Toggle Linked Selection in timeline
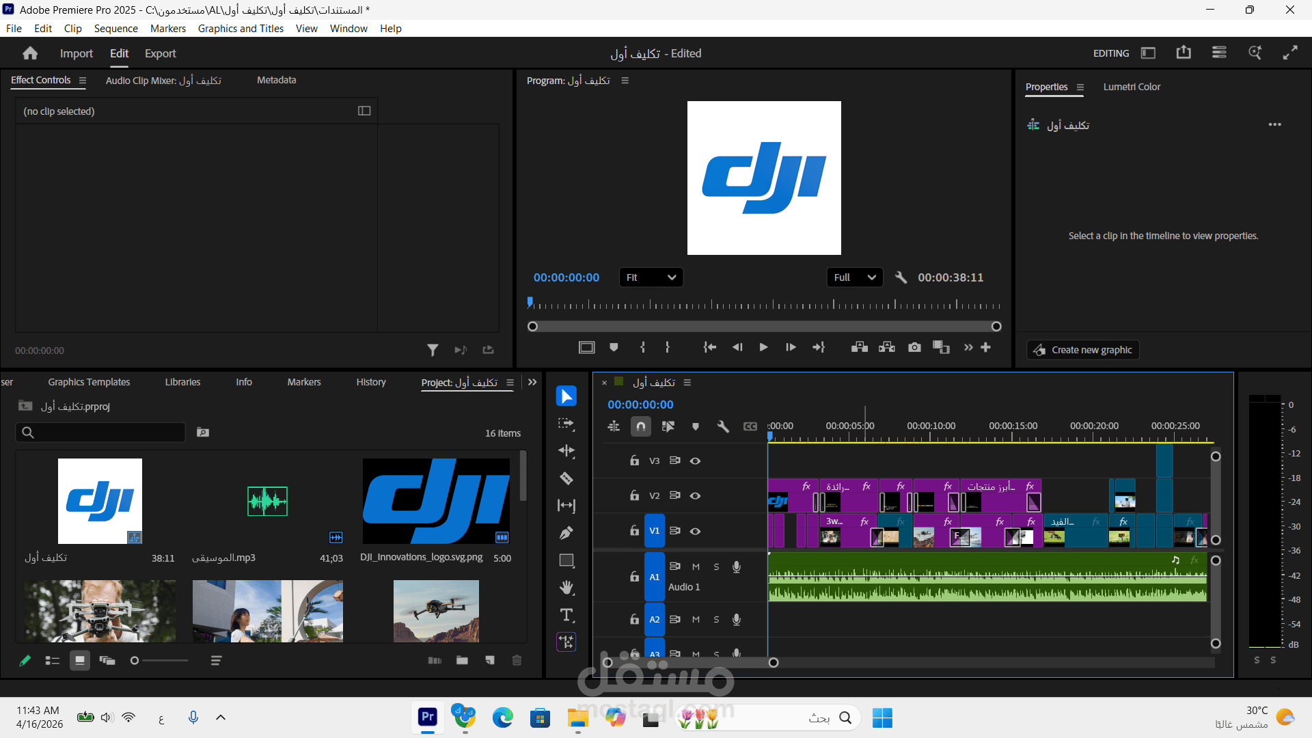The height and width of the screenshot is (738, 1312). pos(668,426)
